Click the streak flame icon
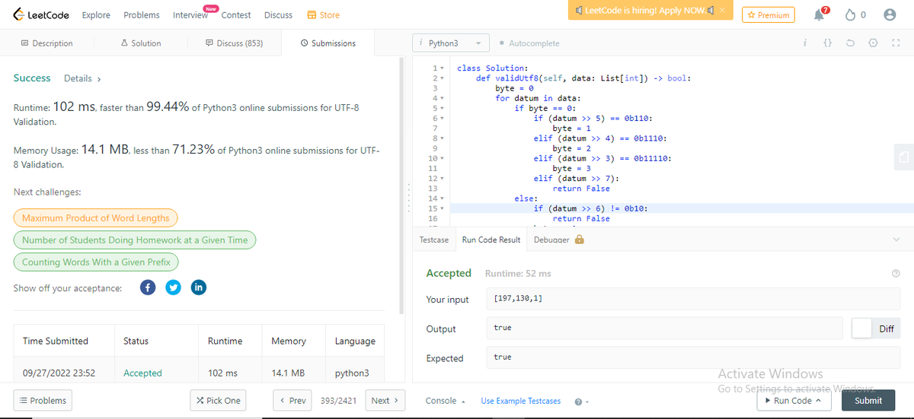Screen dimensions: 914x419 pos(852,14)
